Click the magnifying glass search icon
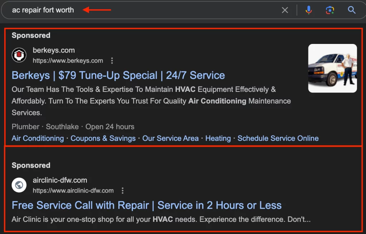Screen dimensions: 366x234 (352, 10)
